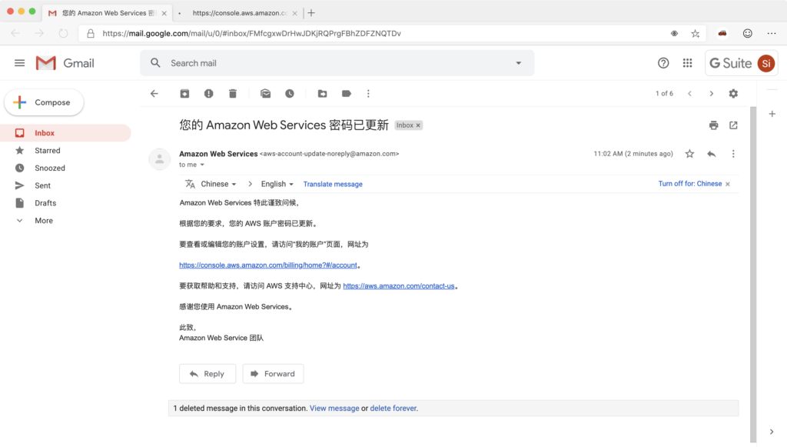Open email in new window

[x=733, y=125]
